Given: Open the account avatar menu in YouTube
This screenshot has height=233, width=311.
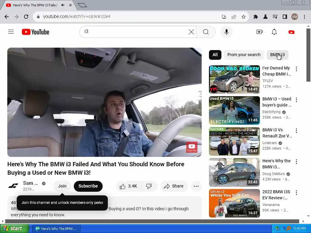Looking at the screenshot, I should 291,32.
